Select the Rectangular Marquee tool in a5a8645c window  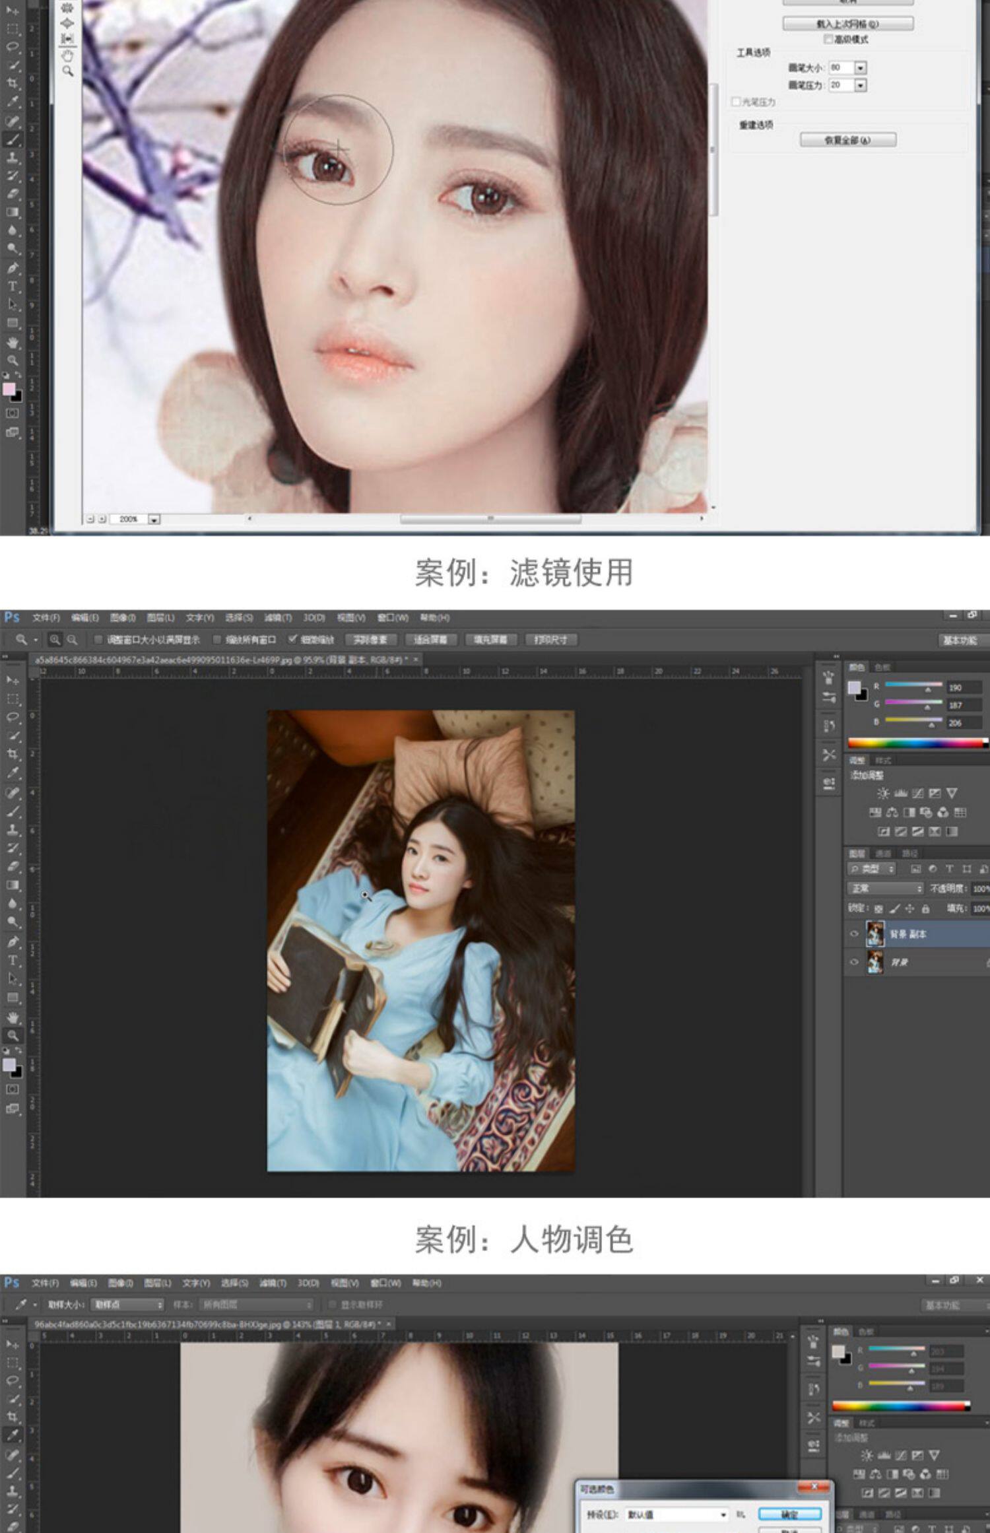click(13, 698)
